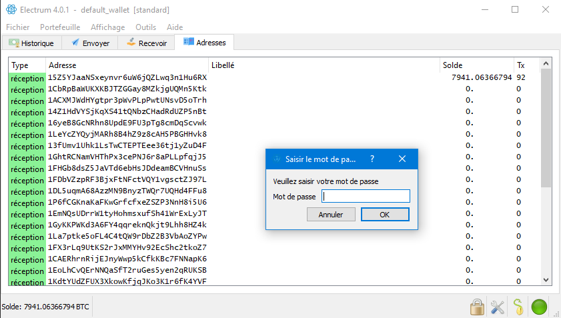Click the OK button in password dialog
Screen dimensions: 561x318
[385, 215]
